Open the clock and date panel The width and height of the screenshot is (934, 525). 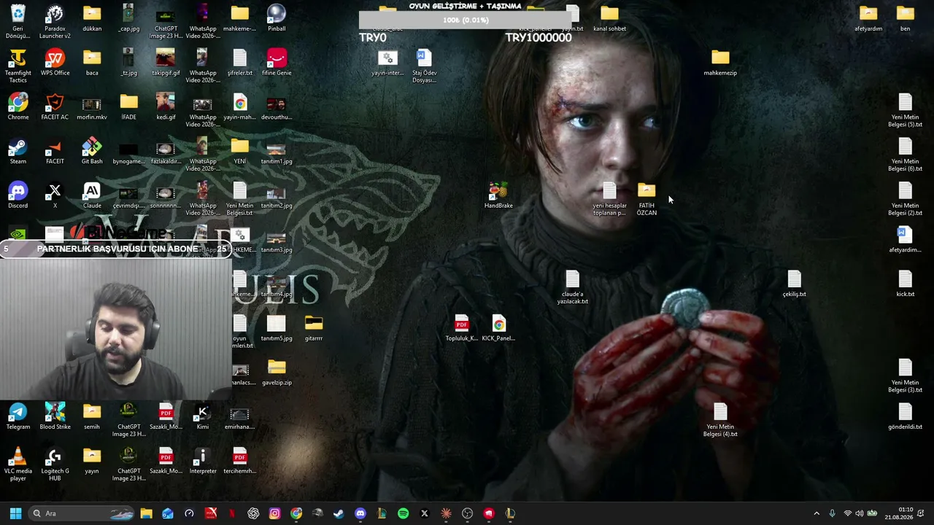[899, 513]
